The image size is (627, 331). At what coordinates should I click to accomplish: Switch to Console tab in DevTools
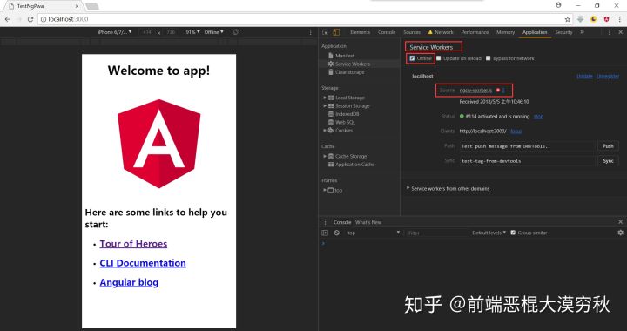387,32
